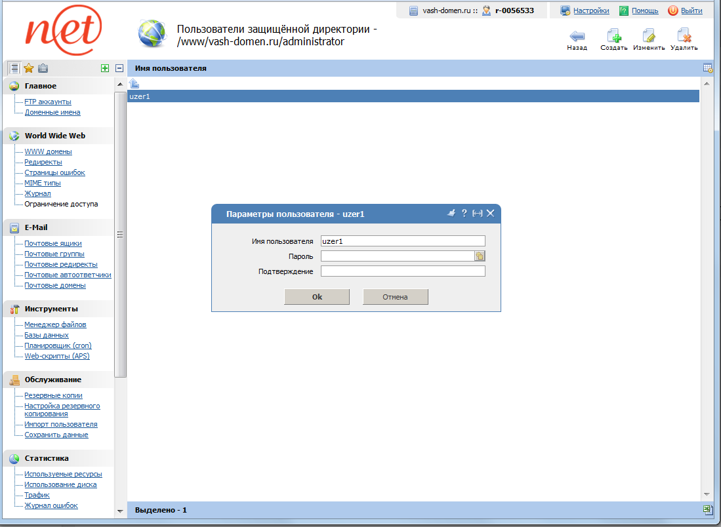This screenshot has height=527, width=721.
Task: Click the table settings icon on the column header
Action: click(x=707, y=67)
